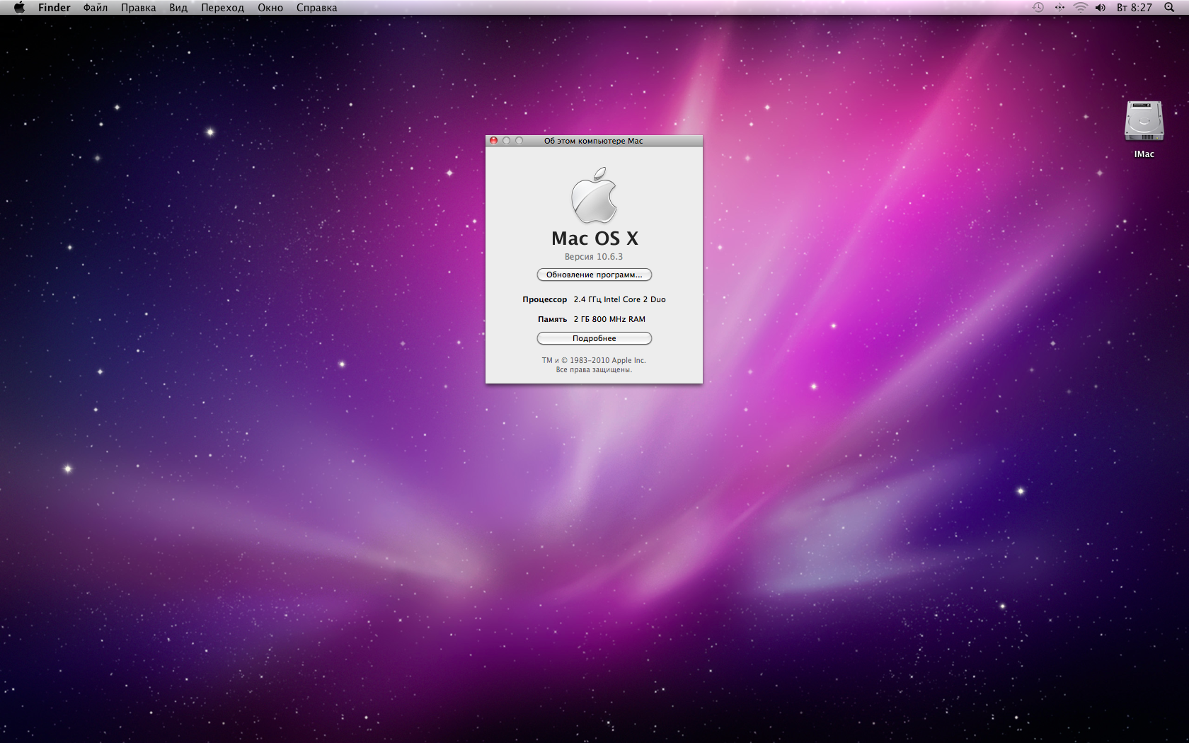The width and height of the screenshot is (1189, 743).
Task: Select the IMac hard drive icon
Action: (x=1144, y=121)
